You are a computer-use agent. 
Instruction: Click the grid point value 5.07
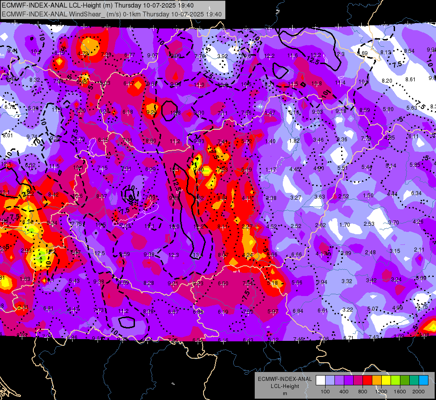373,309
